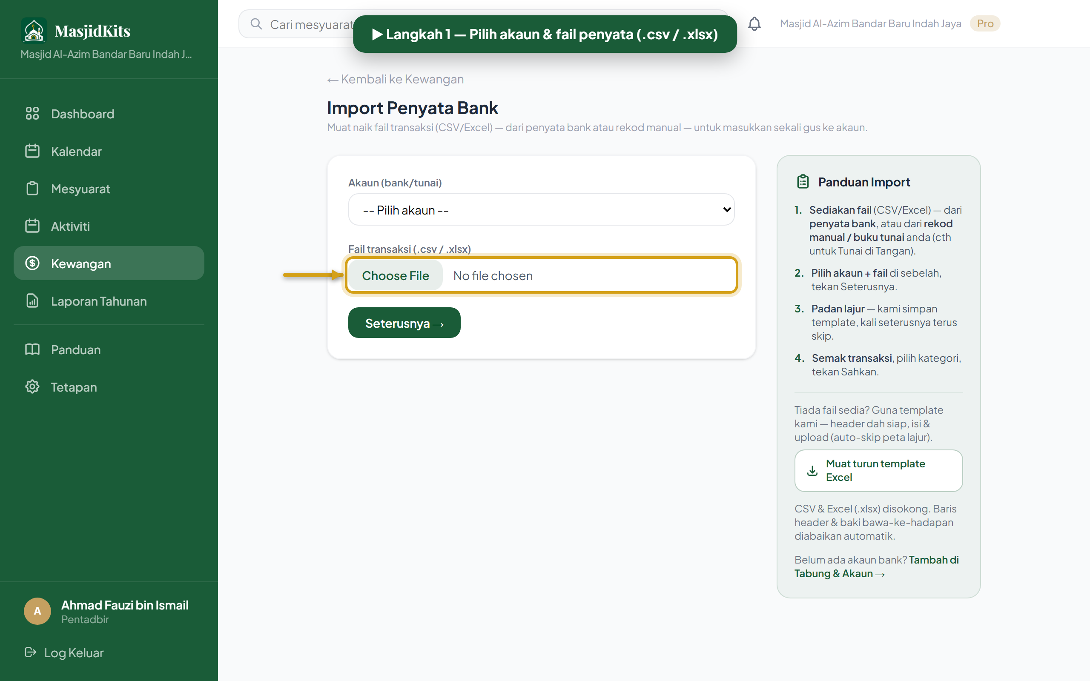Select the Kewangan menu item
Viewport: 1090px width, 681px height.
pyautogui.click(x=109, y=263)
